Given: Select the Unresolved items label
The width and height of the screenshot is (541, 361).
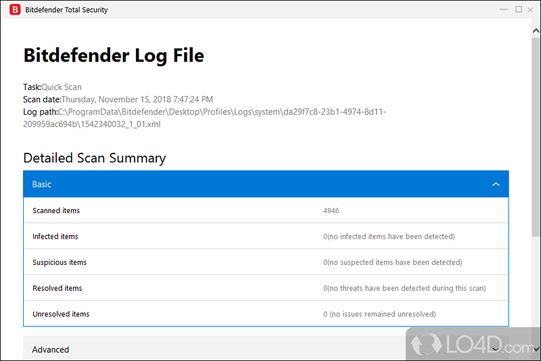Looking at the screenshot, I should click(61, 314).
